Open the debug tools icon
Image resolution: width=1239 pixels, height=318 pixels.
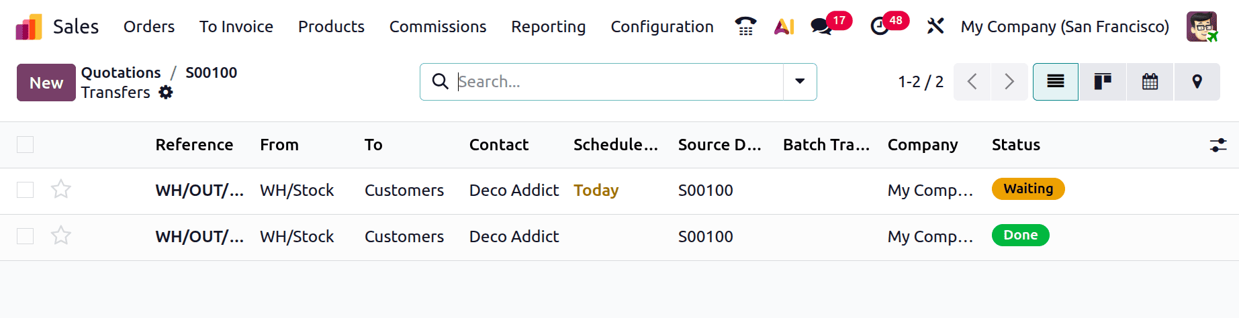935,27
